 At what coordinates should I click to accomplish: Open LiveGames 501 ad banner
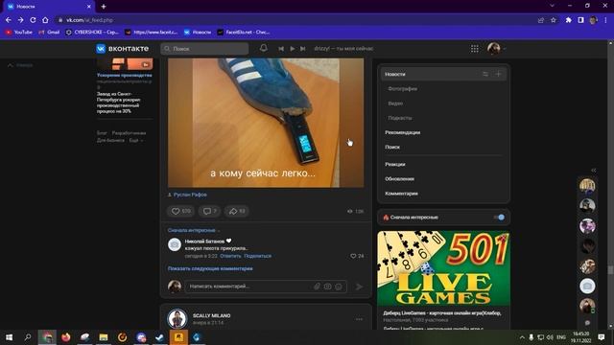click(443, 268)
